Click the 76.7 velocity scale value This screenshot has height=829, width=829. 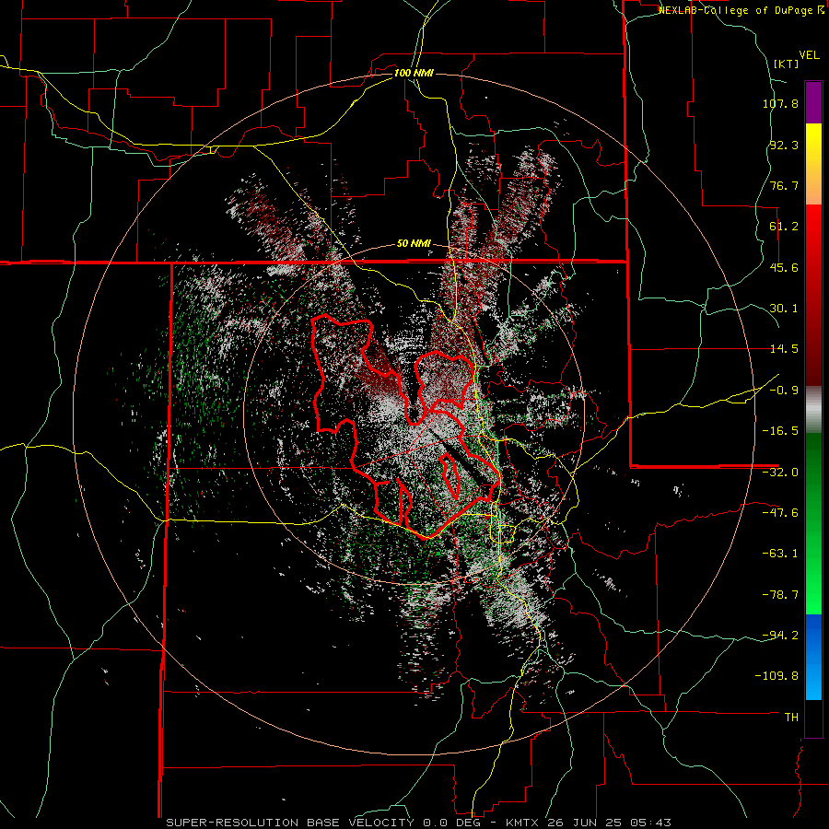[x=784, y=185]
